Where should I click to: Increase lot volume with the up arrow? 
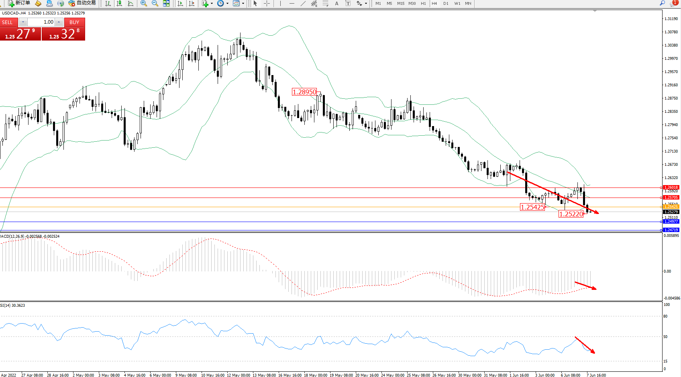(59, 22)
